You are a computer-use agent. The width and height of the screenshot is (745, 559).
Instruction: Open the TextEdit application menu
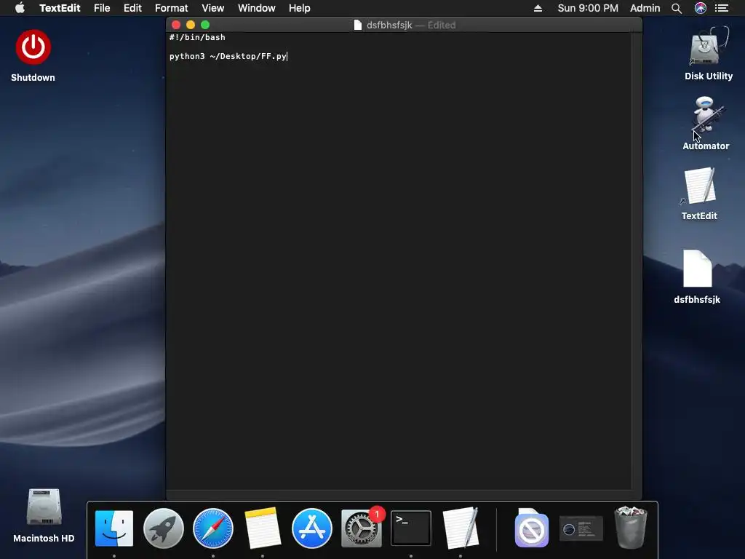[60, 8]
